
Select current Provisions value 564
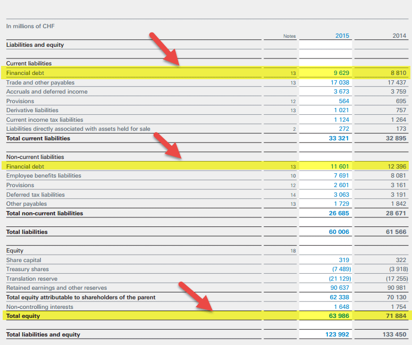coord(344,101)
